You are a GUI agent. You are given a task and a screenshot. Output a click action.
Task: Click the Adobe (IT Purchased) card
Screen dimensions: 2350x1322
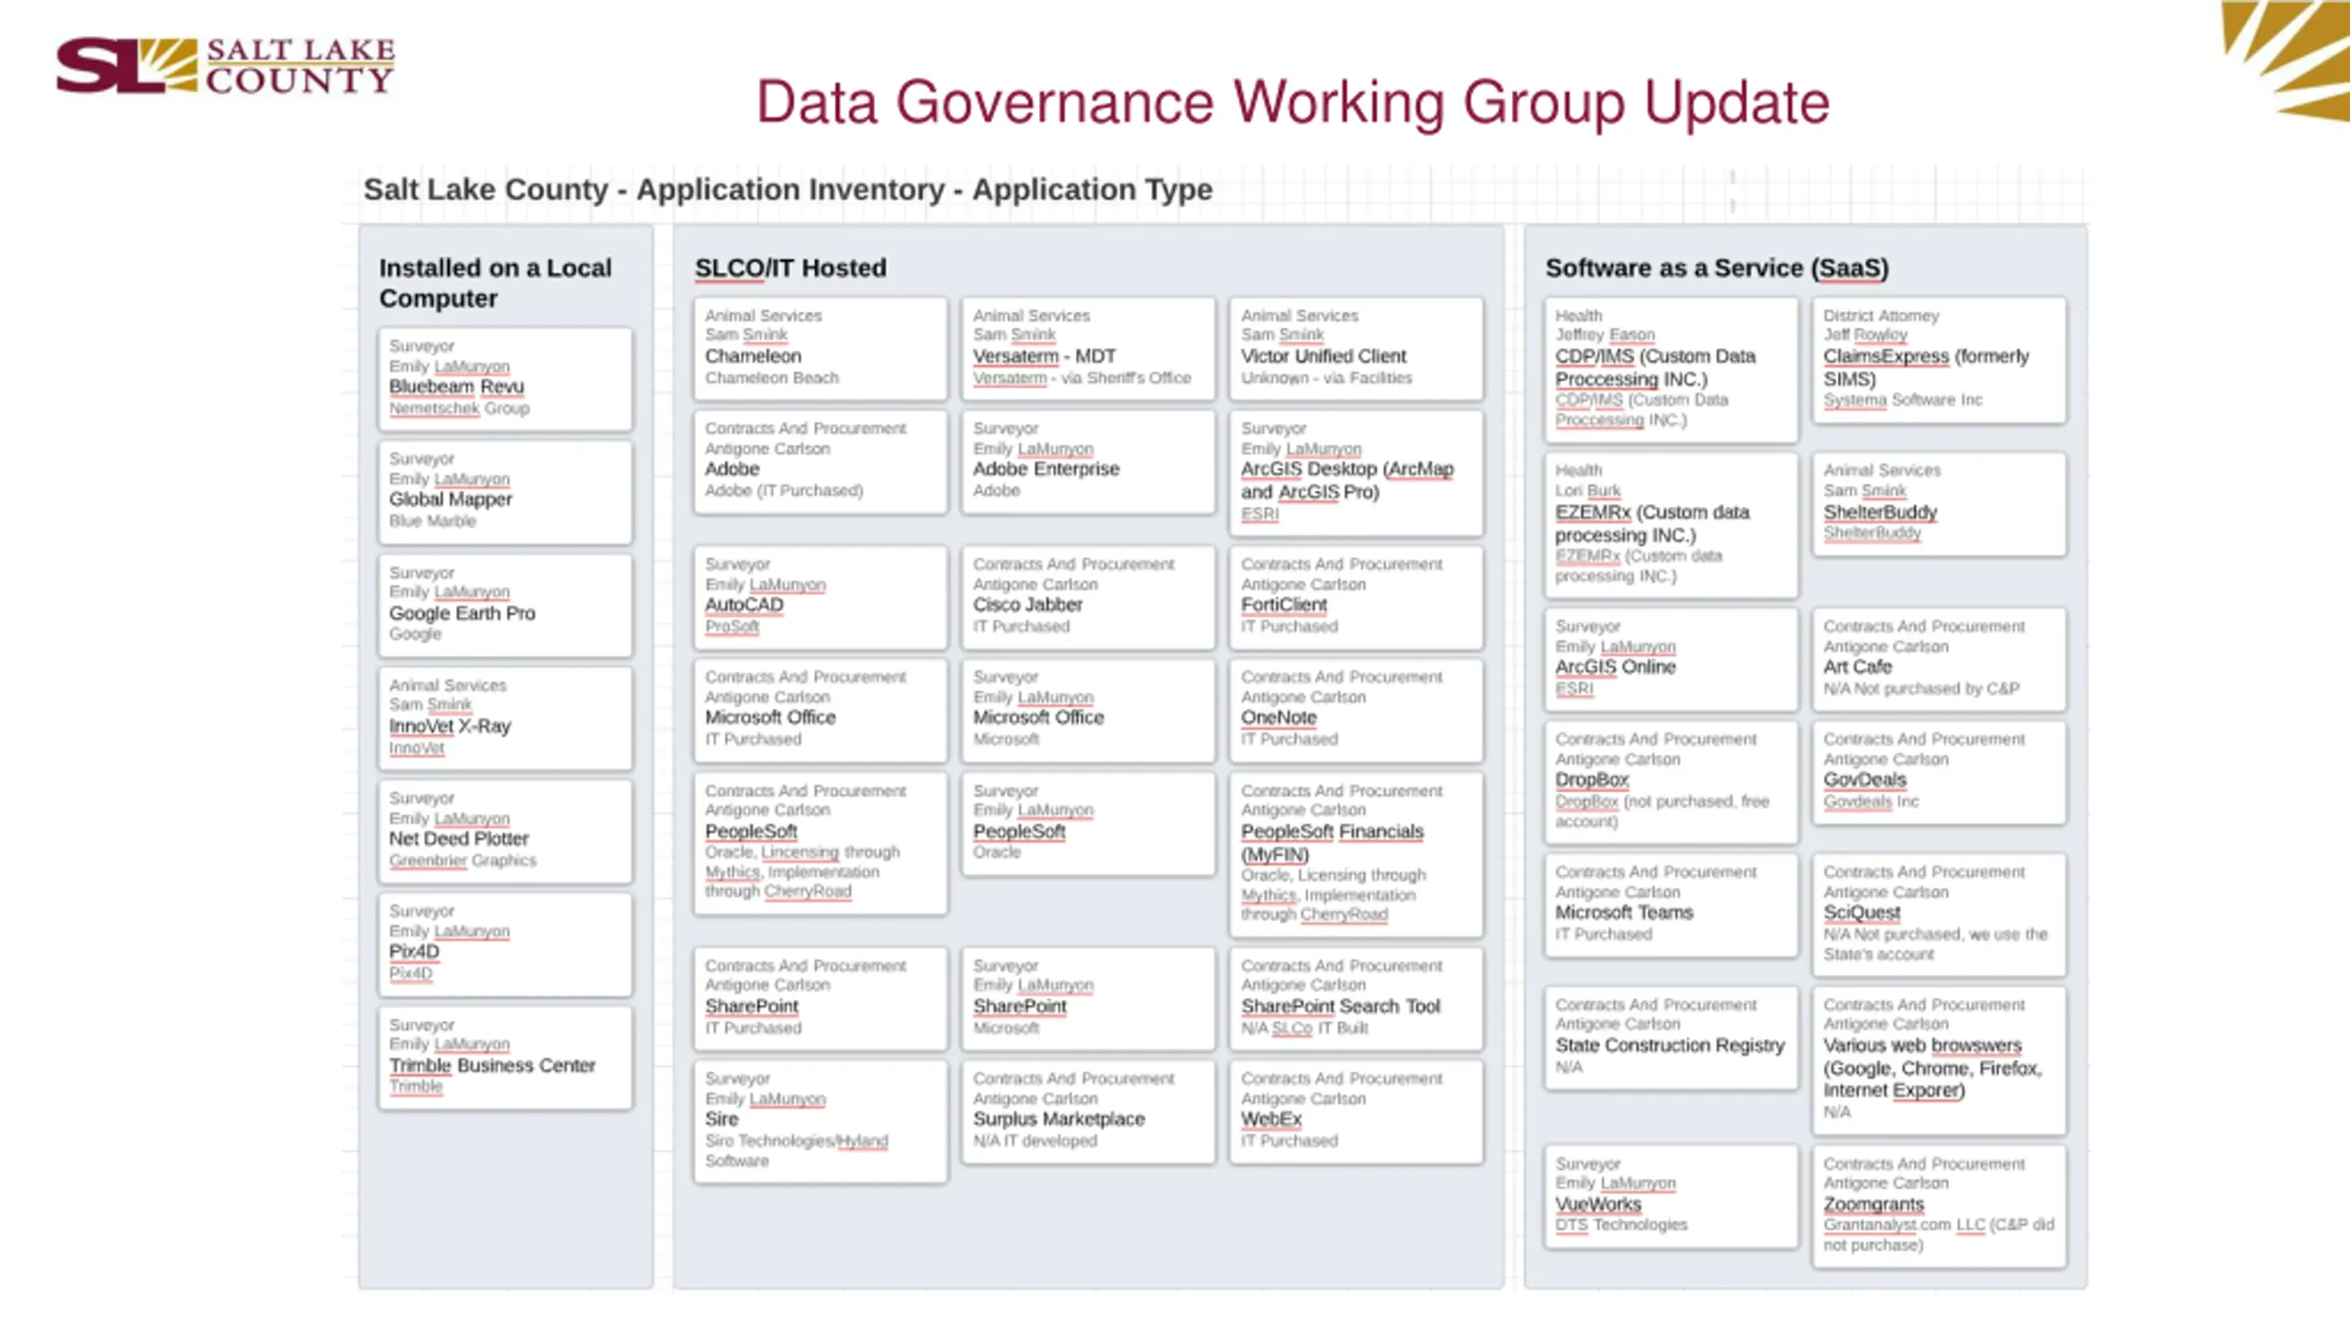click(x=820, y=461)
